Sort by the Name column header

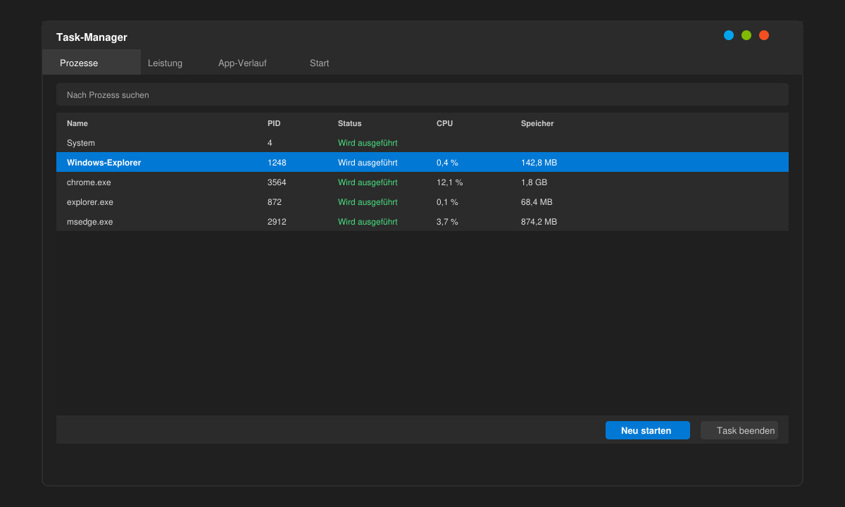click(77, 123)
